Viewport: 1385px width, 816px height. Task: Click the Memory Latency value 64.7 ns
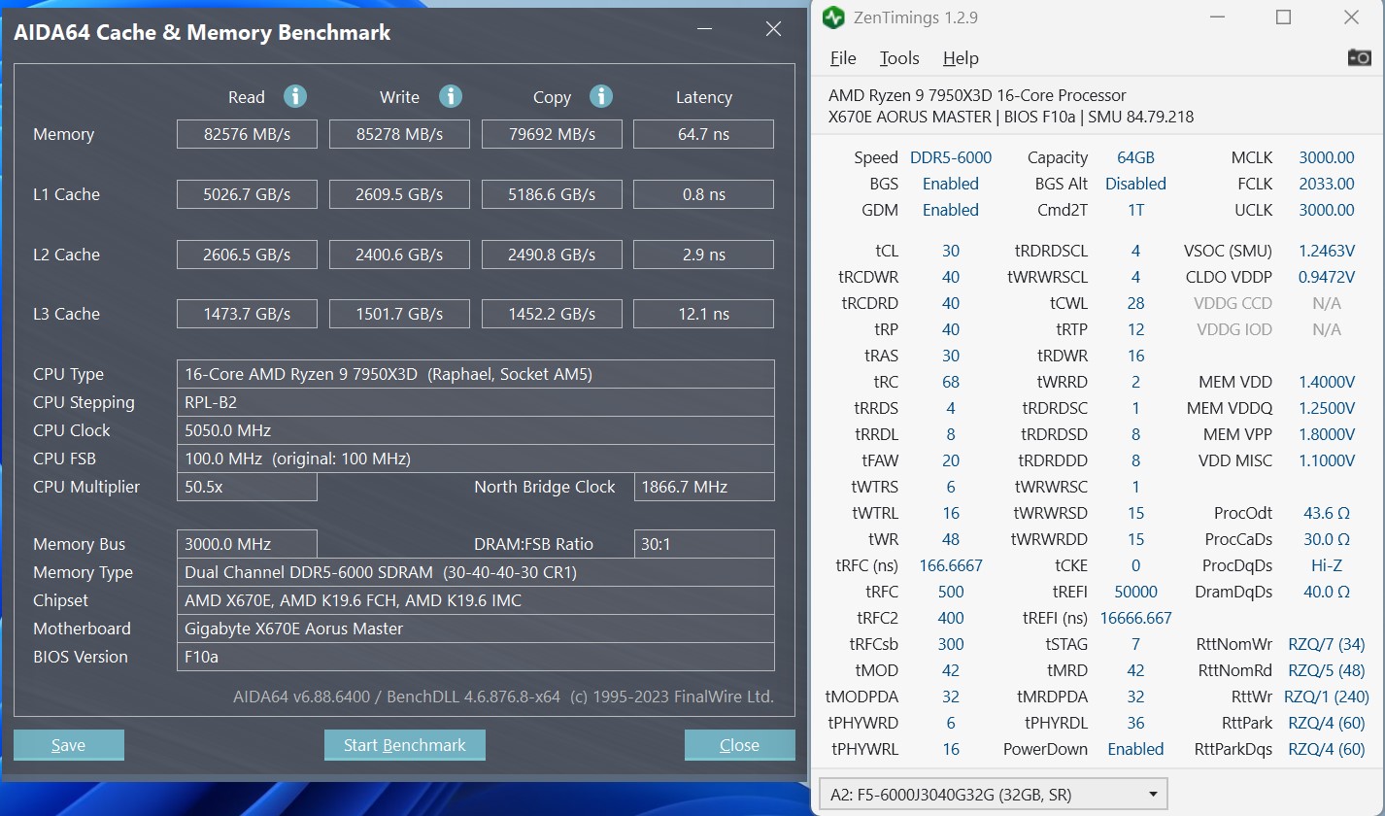[704, 134]
